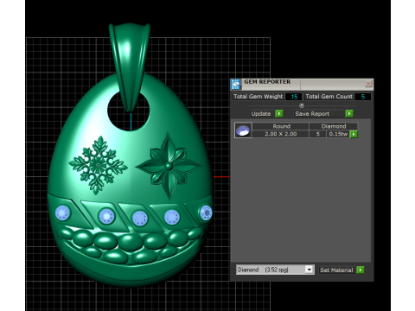
Task: Click the green arrow on the 0.15tw row
Action: pyautogui.click(x=354, y=134)
